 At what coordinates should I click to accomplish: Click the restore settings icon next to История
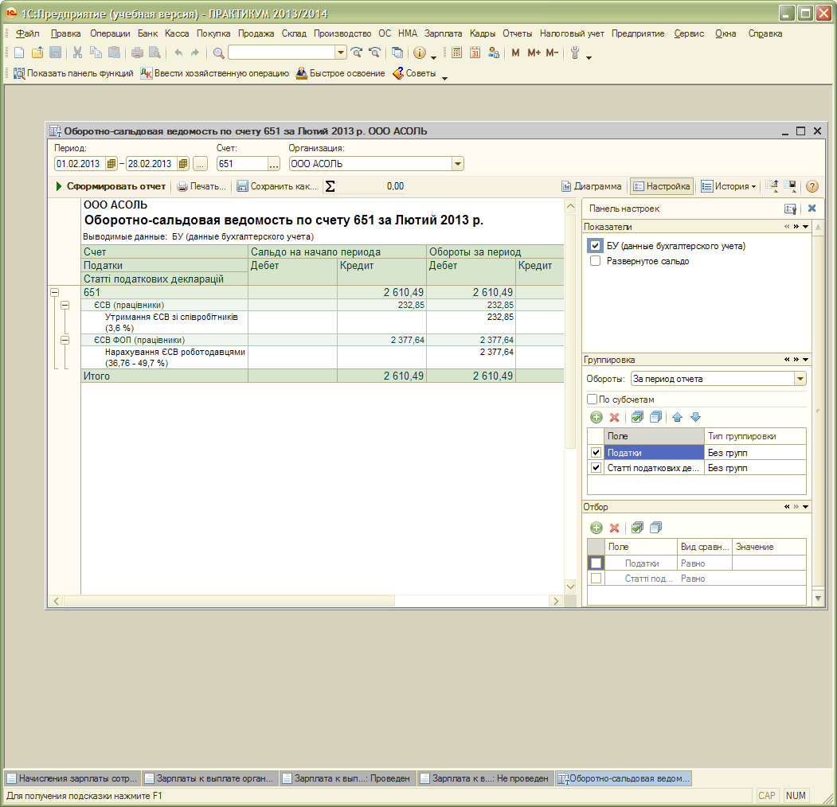point(772,185)
